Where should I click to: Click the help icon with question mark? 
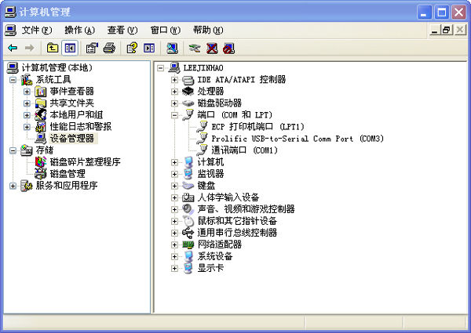coord(132,48)
